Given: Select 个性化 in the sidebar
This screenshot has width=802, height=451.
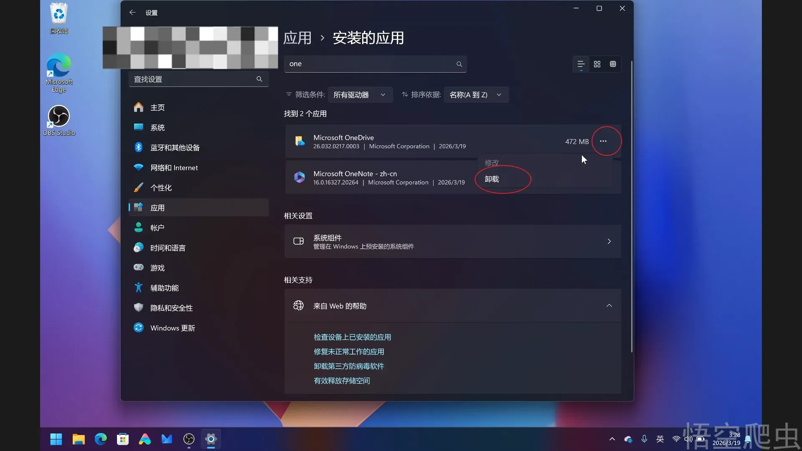Looking at the screenshot, I should click(161, 187).
